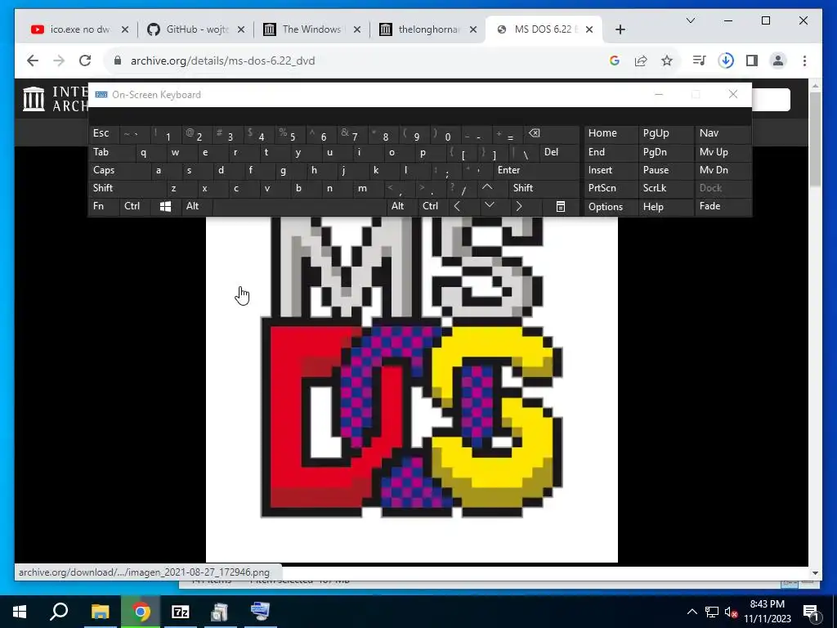Click page vertical scrollbar thumb
Viewport: 837px width, 628px height.
tap(815, 139)
